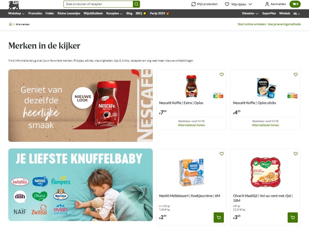Click the Aanmelden user icon
The height and width of the screenshot is (229, 309).
[267, 4]
